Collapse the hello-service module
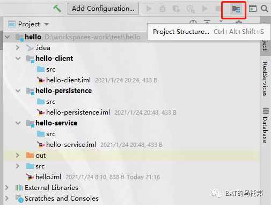The image size is (271, 205). pos(18,123)
